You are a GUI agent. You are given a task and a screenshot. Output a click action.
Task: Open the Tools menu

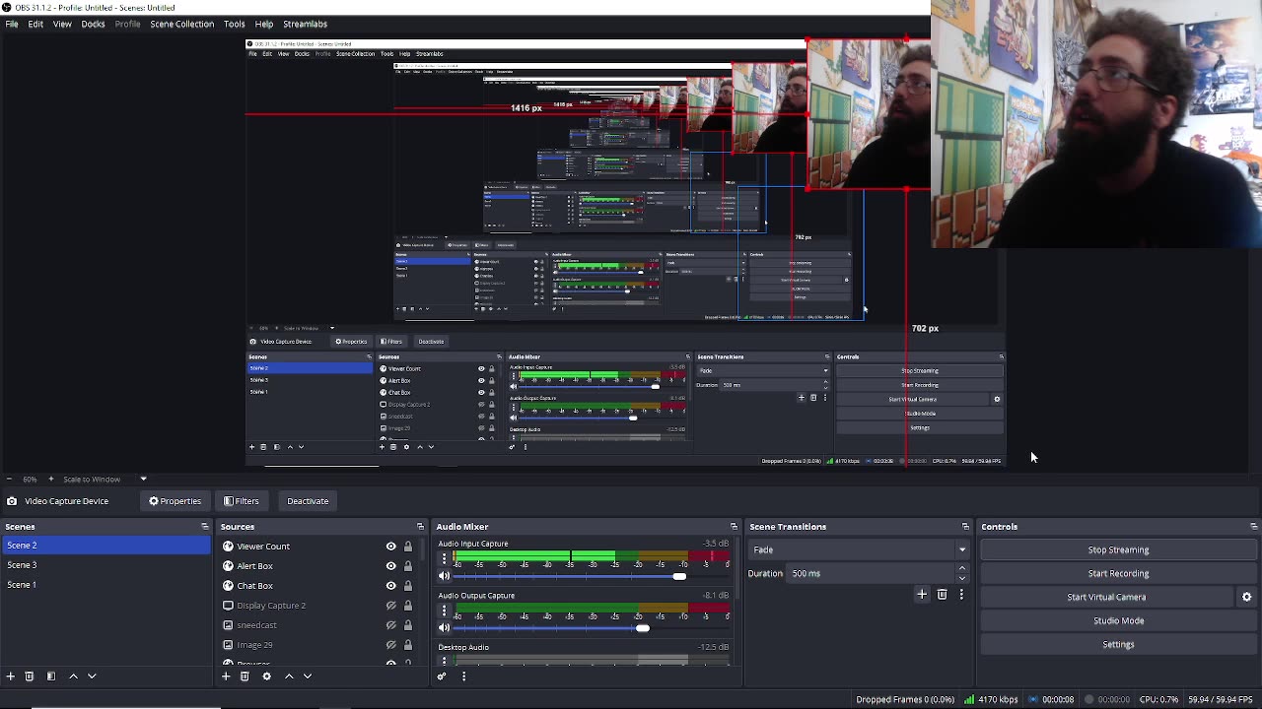(x=234, y=24)
